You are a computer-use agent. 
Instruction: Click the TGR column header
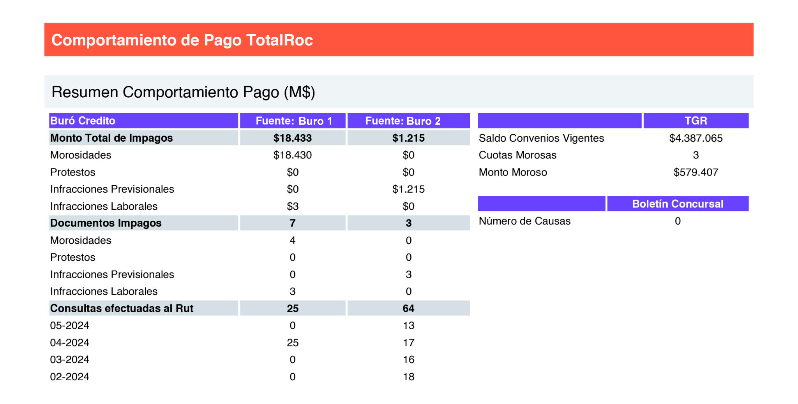point(696,121)
